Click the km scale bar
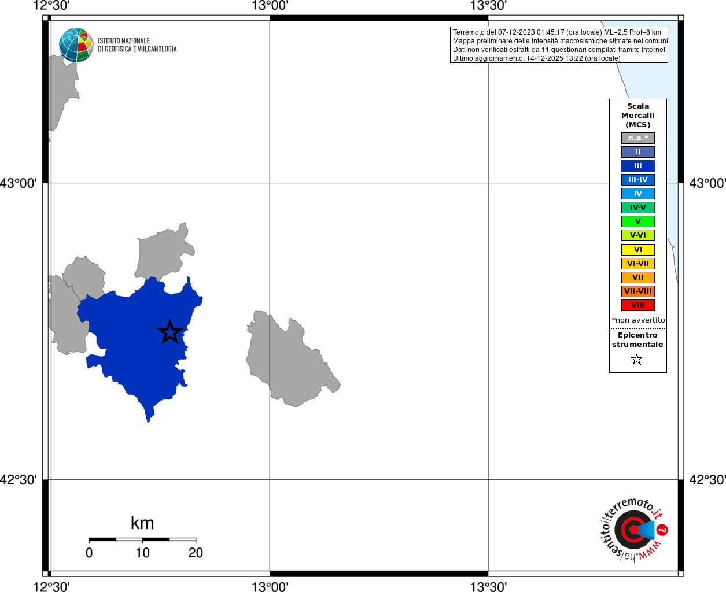The image size is (726, 592). (142, 539)
